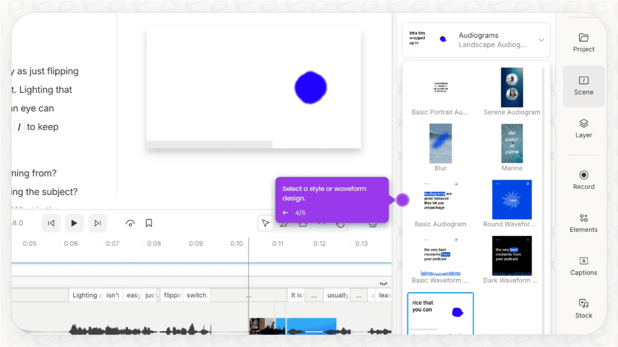The image size is (618, 347).
Task: Switch to the Layer panel
Action: (x=583, y=128)
